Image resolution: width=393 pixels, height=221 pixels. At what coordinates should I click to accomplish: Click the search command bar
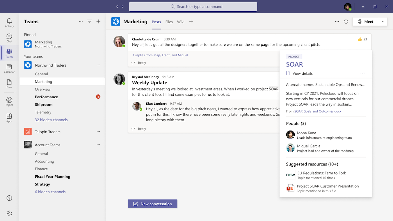(193, 6)
